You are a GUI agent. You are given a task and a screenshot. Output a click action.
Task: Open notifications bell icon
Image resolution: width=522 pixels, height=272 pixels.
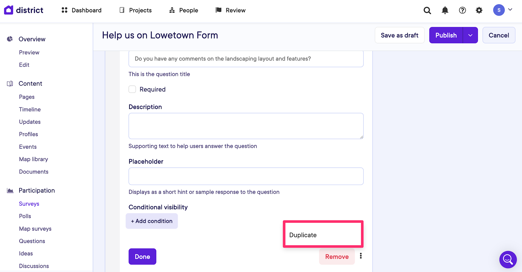pyautogui.click(x=445, y=10)
